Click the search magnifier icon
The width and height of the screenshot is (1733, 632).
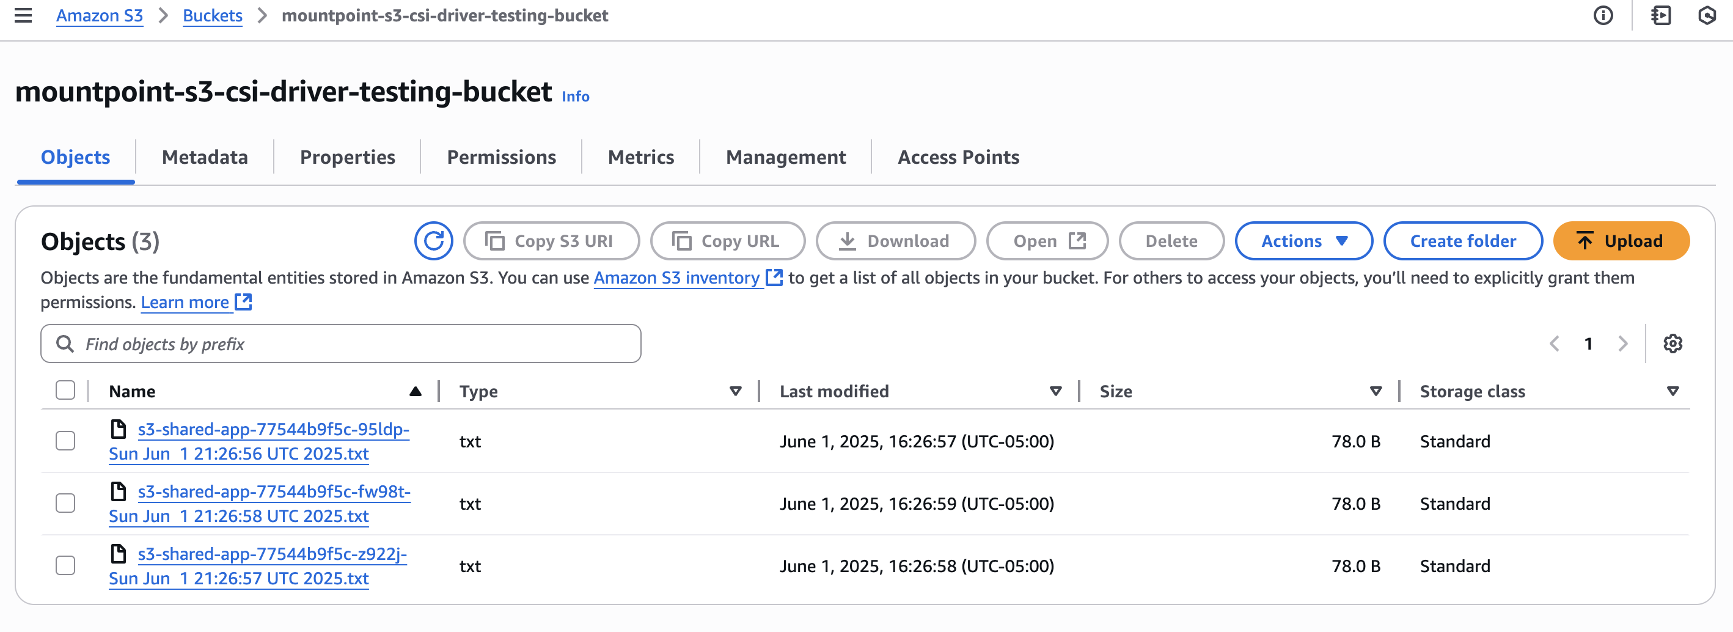point(65,344)
